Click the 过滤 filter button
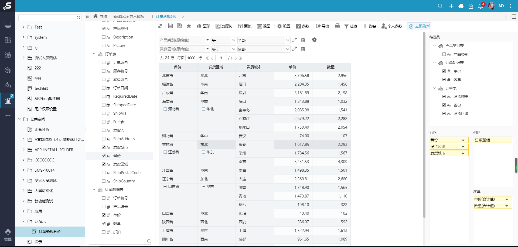Image resolution: width=518 pixels, height=247 pixels. (x=351, y=26)
